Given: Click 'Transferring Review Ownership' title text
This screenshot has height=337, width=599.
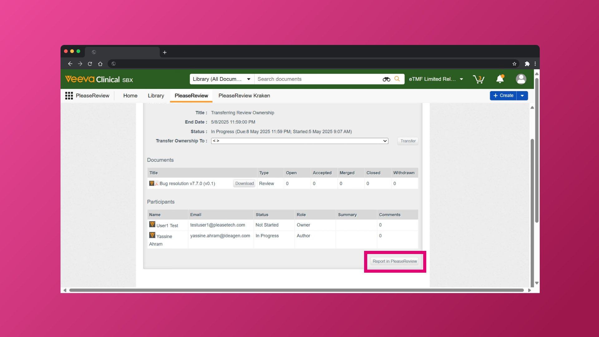Looking at the screenshot, I should coord(242,113).
